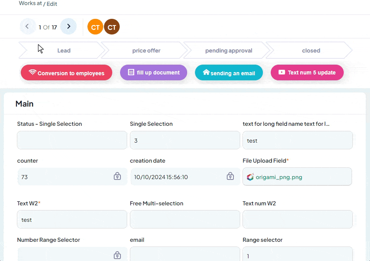Click the fill up document button
The image size is (370, 261).
[154, 72]
